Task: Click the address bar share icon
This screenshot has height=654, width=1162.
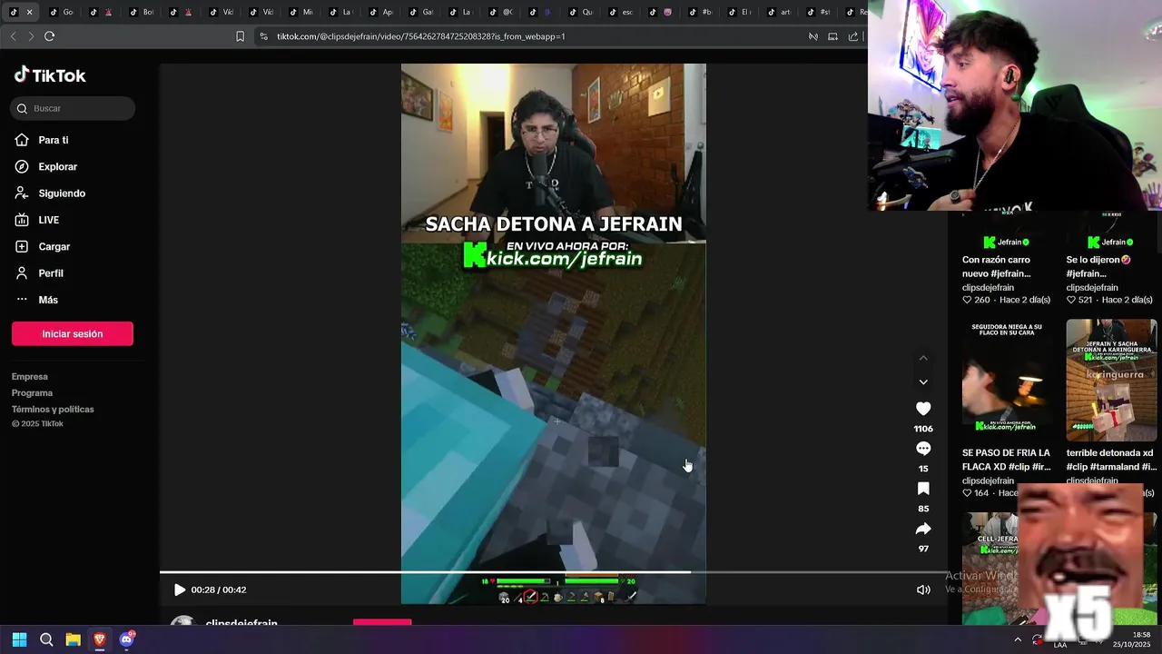Action: click(x=853, y=36)
